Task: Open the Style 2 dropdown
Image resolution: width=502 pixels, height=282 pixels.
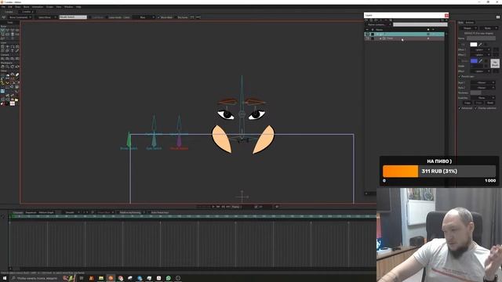Action: coord(482,88)
